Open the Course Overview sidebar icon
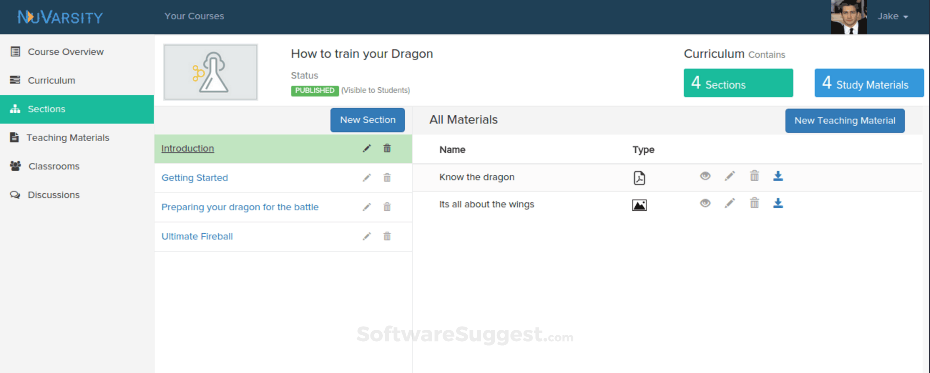This screenshot has width=930, height=373. 15,52
